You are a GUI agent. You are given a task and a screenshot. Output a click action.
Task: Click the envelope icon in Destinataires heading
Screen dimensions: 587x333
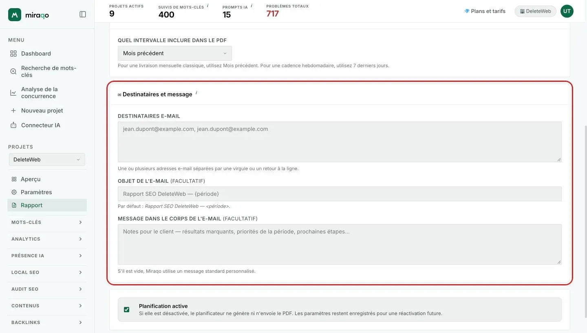click(119, 94)
